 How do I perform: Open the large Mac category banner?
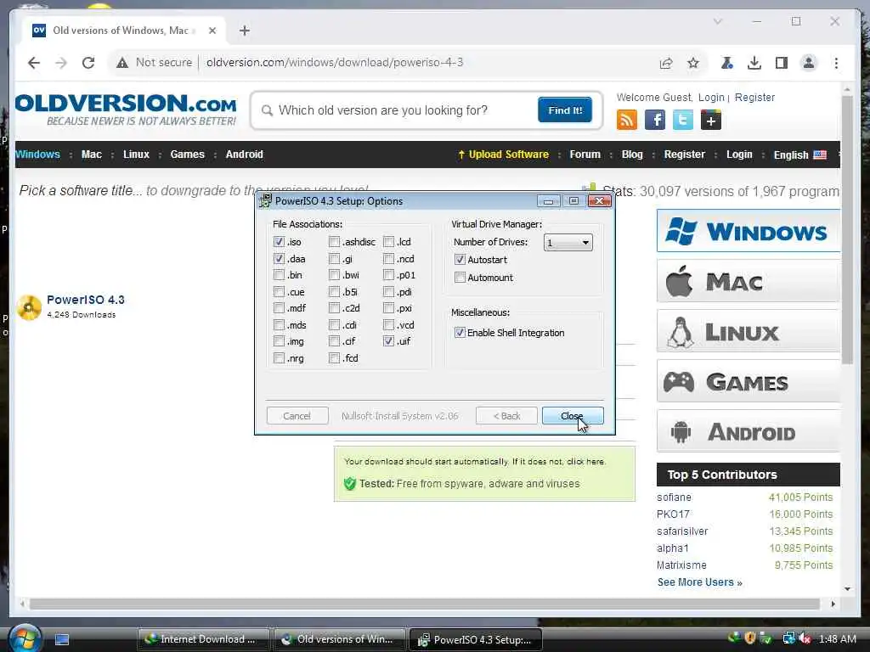(x=749, y=282)
